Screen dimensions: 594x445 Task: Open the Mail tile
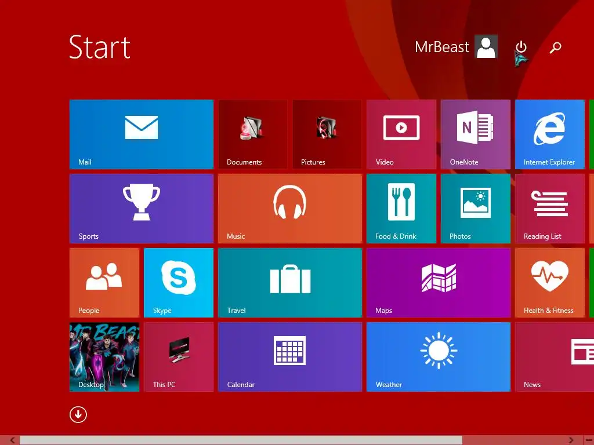pyautogui.click(x=142, y=134)
